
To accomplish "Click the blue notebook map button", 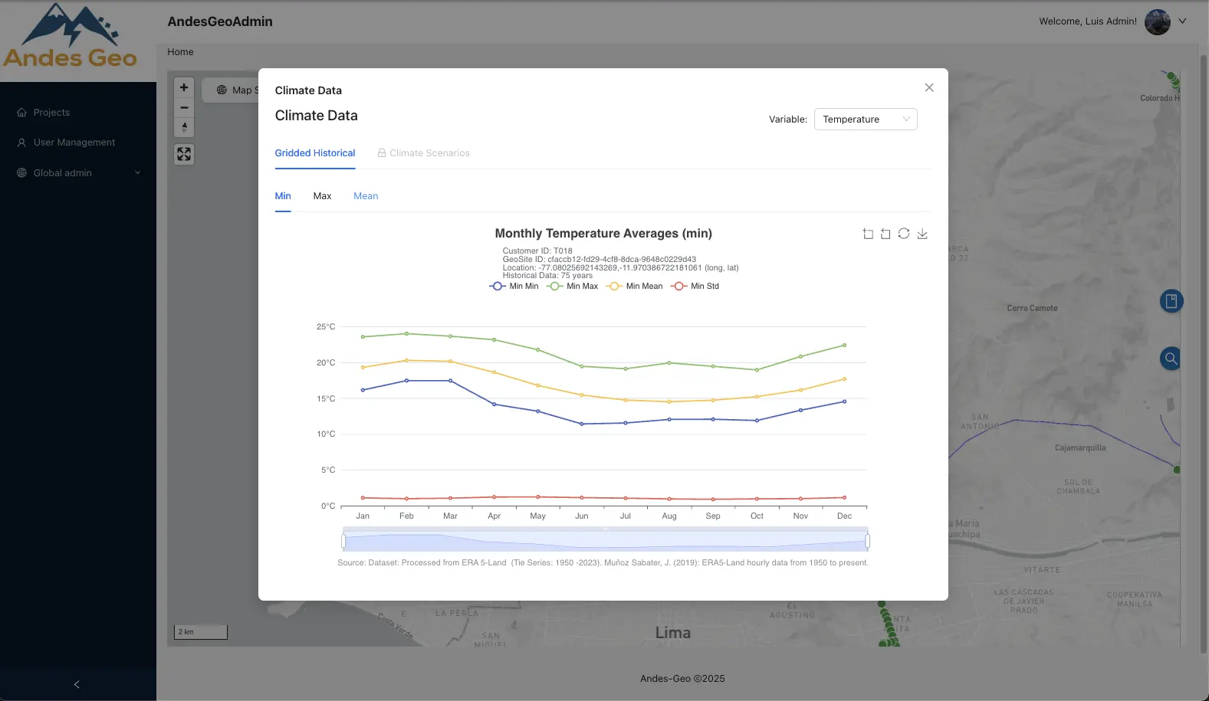I will tap(1171, 301).
